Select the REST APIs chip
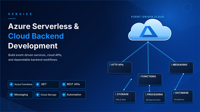This screenshot has height=112, width=200. pos(73,84)
